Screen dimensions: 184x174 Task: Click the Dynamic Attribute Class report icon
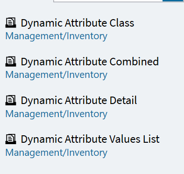tap(11, 23)
